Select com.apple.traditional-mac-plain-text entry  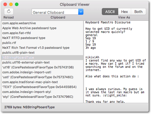coord(42,82)
